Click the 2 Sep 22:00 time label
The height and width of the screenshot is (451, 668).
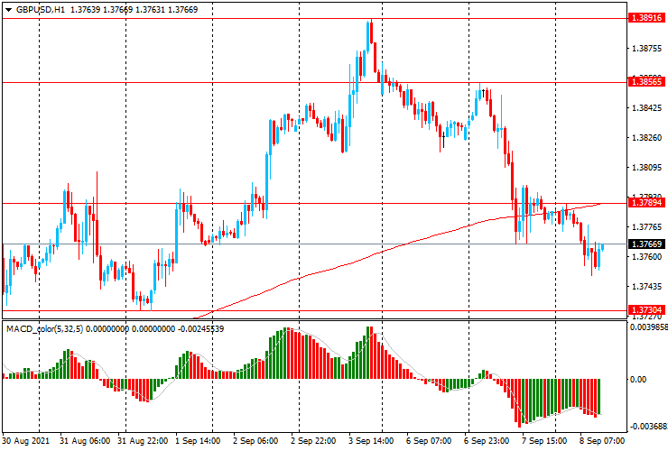pyautogui.click(x=313, y=441)
